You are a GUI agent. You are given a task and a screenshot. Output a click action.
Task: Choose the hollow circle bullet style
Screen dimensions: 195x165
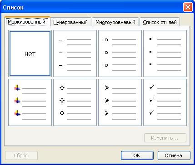point(120,53)
